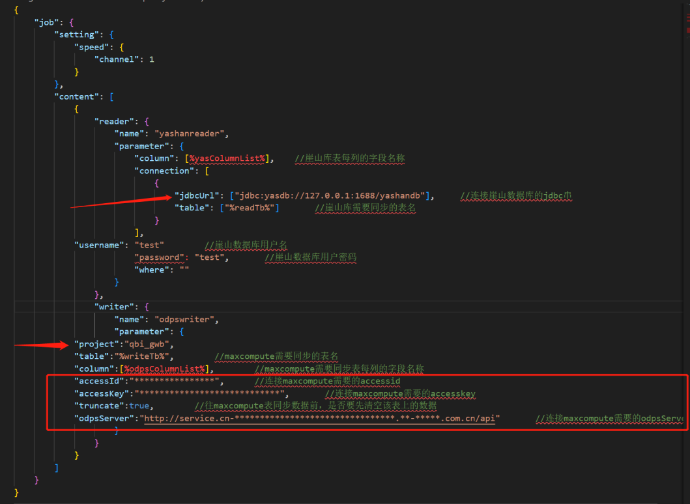
Task: Click the "where" key
Action: point(152,270)
